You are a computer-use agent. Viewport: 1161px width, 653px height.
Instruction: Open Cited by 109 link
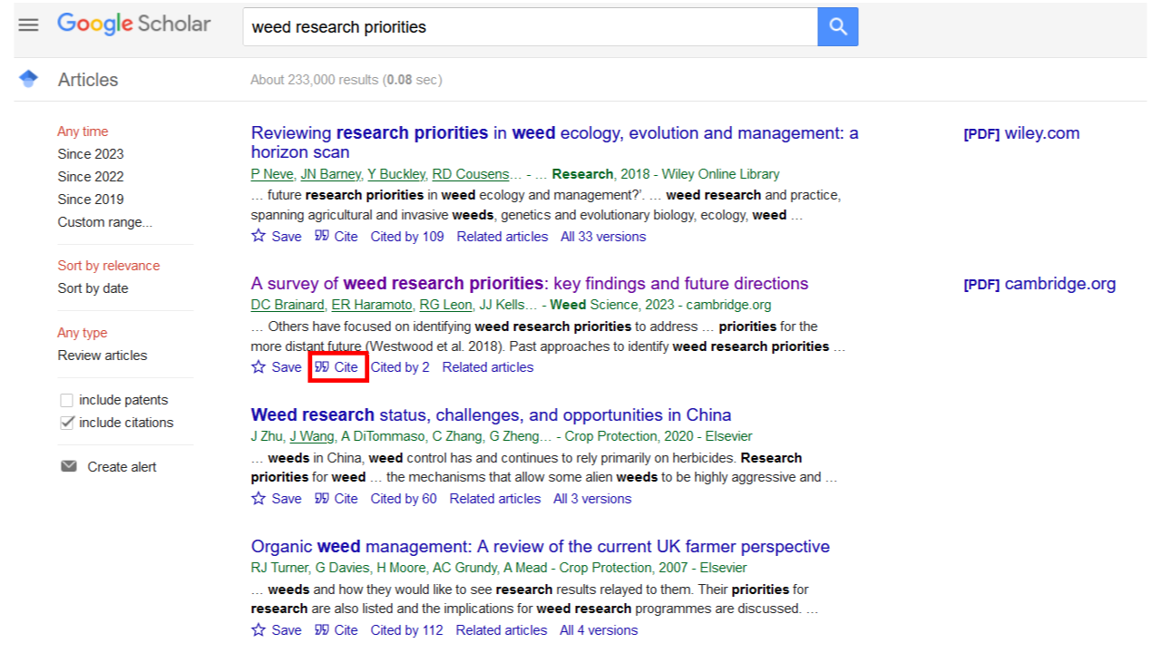(x=407, y=236)
